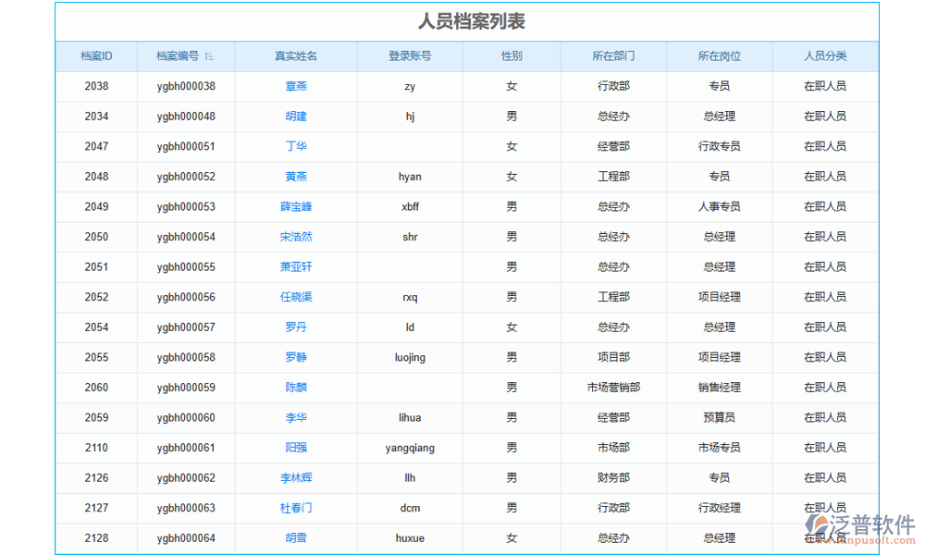The height and width of the screenshot is (555, 925).
Task: Click the 人员分类 column header
Action: coord(826,55)
